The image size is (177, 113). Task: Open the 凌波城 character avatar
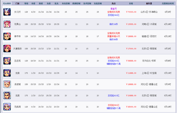7,84
